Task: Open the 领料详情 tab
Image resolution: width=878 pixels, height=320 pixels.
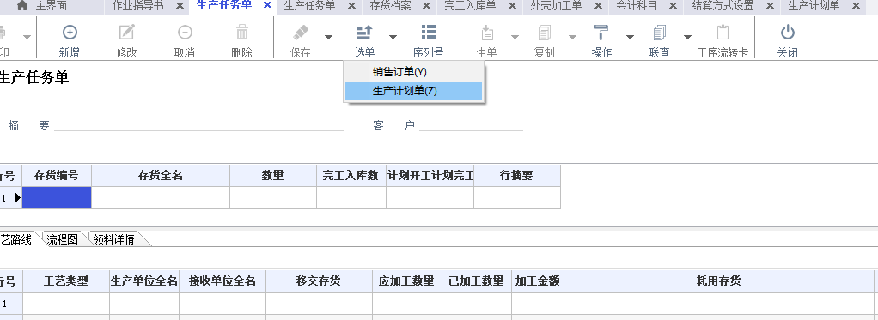Action: [114, 239]
